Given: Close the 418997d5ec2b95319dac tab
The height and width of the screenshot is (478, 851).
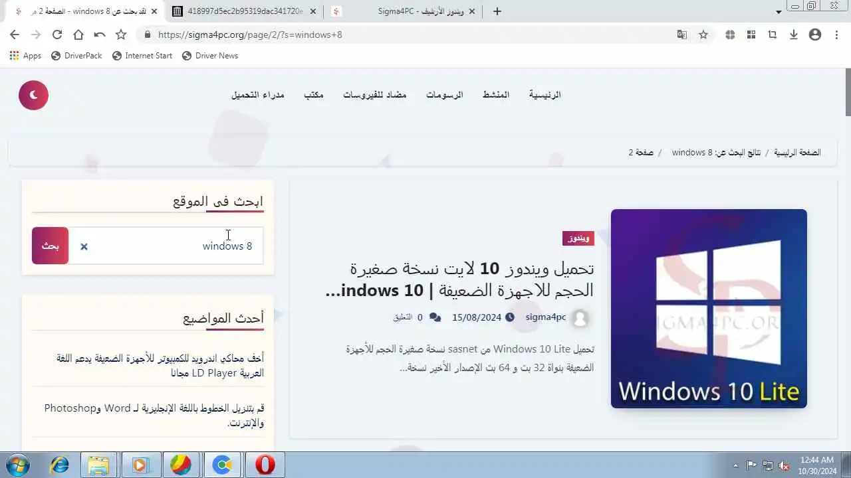Looking at the screenshot, I should pos(312,11).
